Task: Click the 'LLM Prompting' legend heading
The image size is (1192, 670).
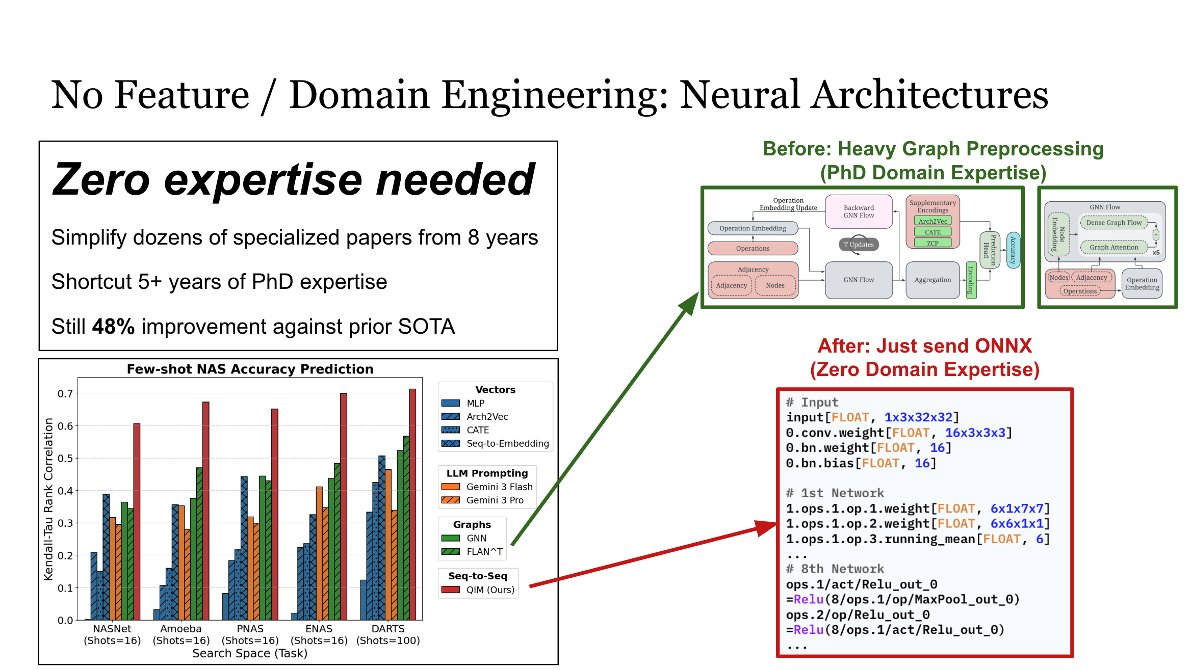Action: [x=487, y=473]
